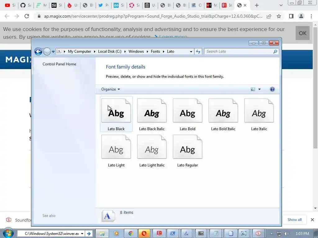Open the Windows Start menu

pyautogui.click(x=8, y=233)
